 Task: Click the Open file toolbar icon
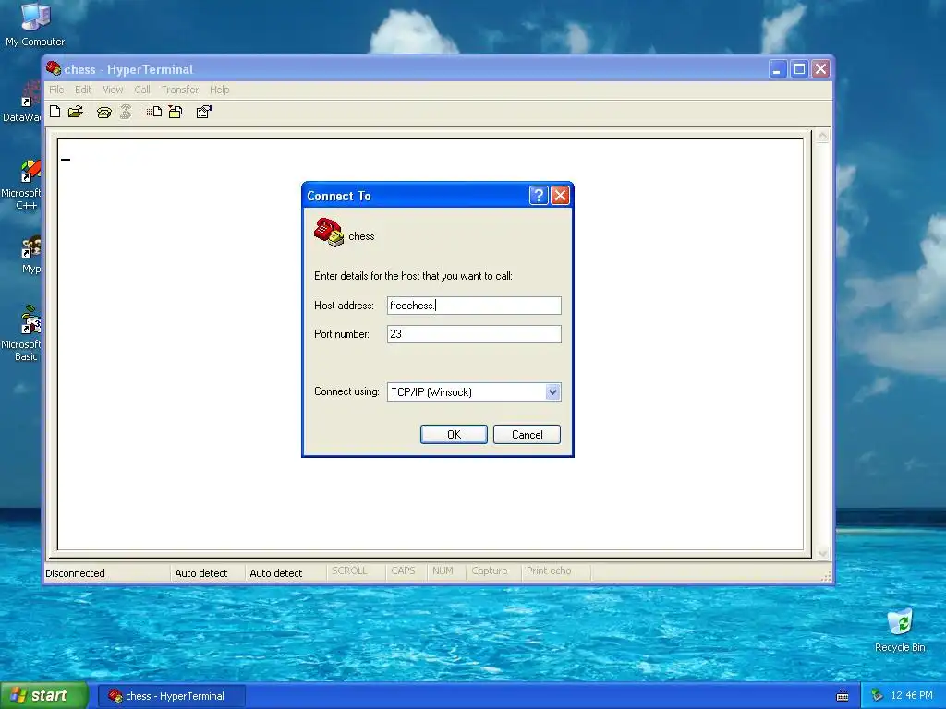[x=76, y=112]
